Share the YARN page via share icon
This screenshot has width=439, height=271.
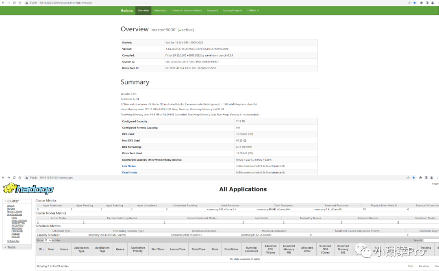pyautogui.click(x=408, y=178)
